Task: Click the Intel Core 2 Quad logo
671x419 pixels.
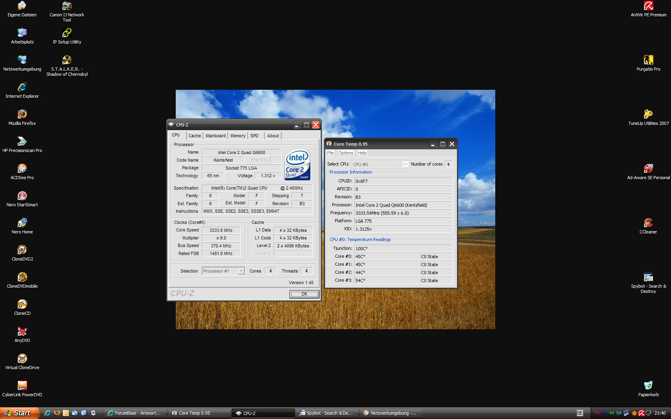Action: tap(297, 164)
